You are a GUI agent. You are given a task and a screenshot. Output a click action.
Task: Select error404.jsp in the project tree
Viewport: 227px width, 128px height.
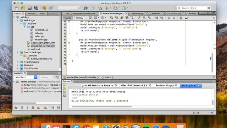(41, 30)
